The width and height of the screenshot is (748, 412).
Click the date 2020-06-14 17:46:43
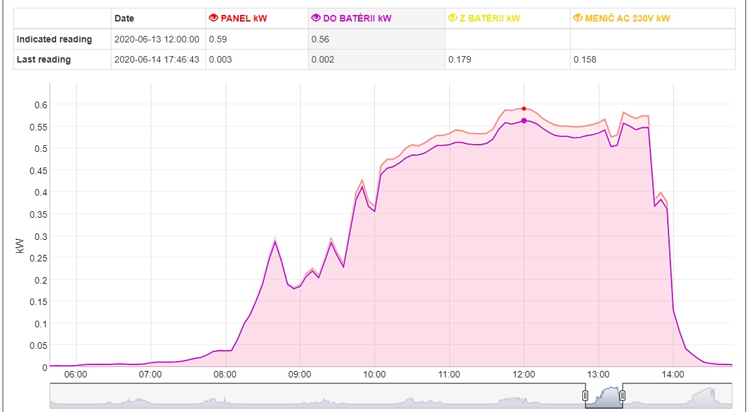157,59
